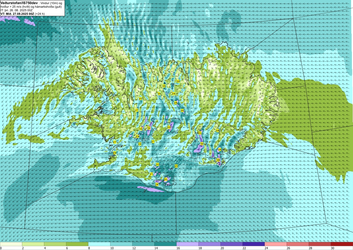Click the pale yellow 0–2 m/s legend swatch
The width and height of the screenshot is (353, 250).
pyautogui.click(x=11, y=244)
